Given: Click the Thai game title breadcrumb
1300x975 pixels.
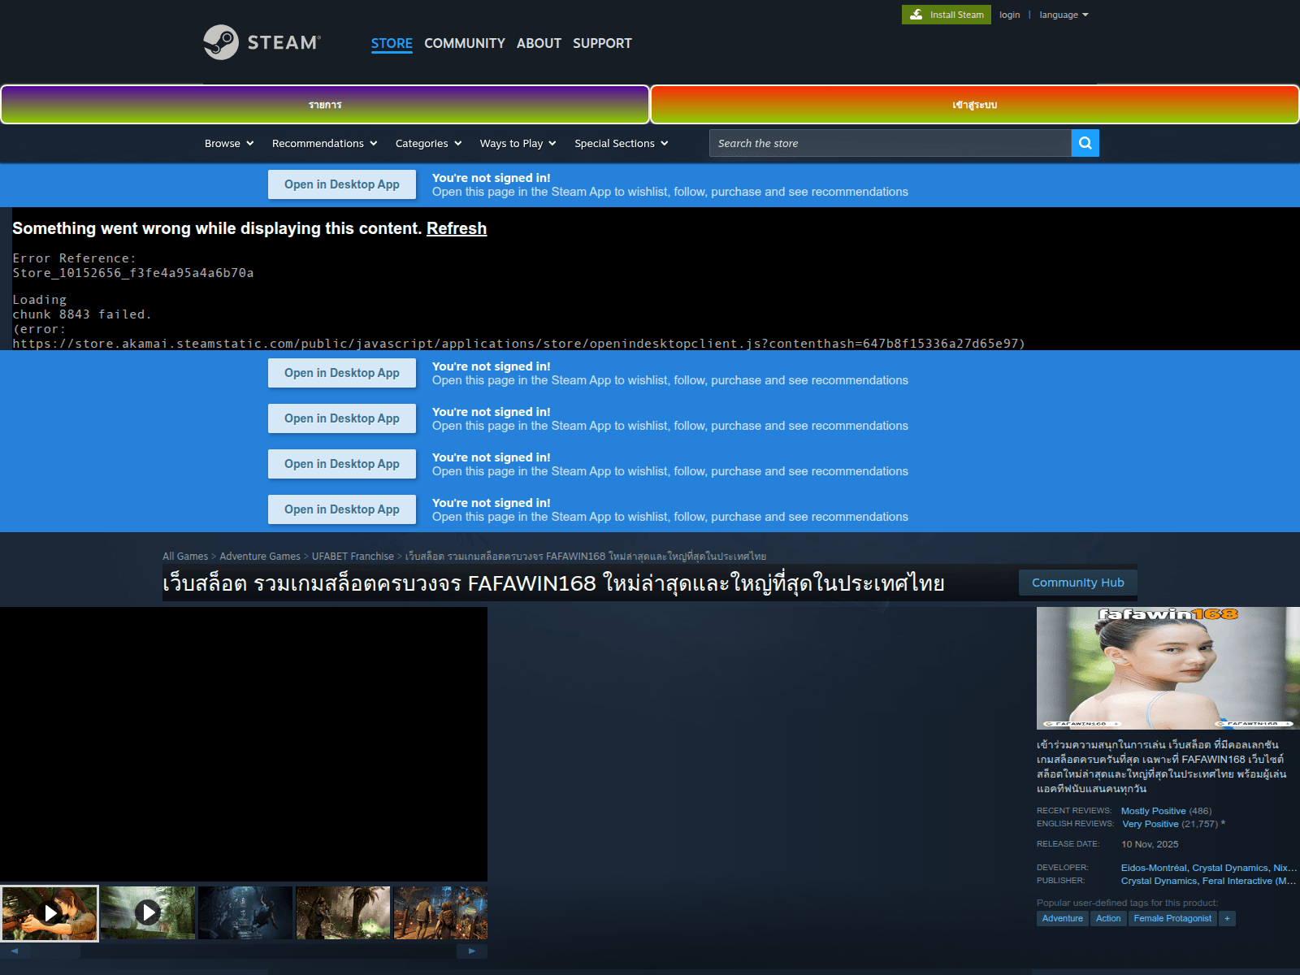Looking at the screenshot, I should [x=586, y=557].
